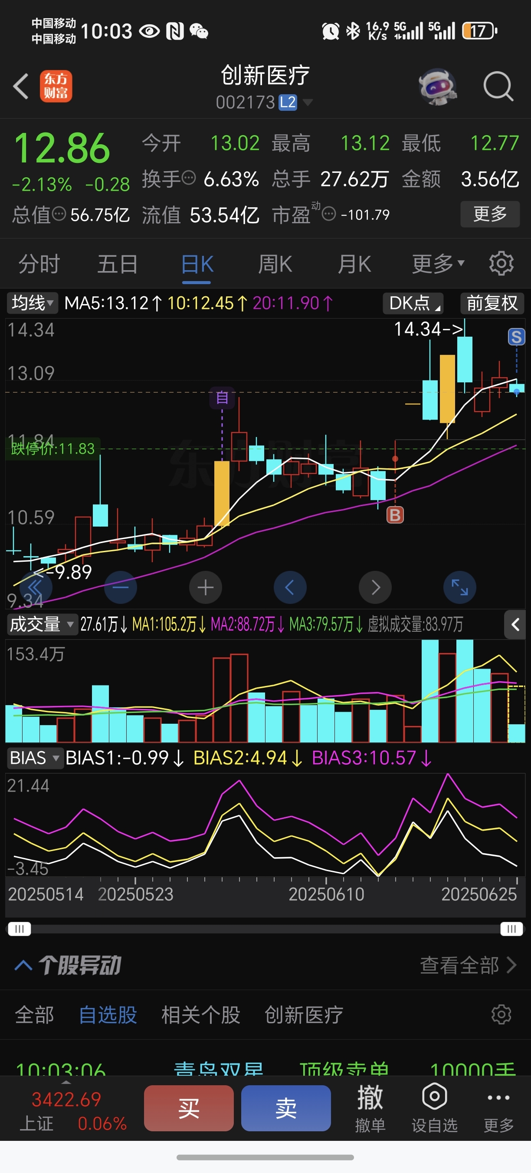The image size is (531, 1173).
Task: Select 创新医疗 alerts filter tab
Action: tap(304, 1015)
